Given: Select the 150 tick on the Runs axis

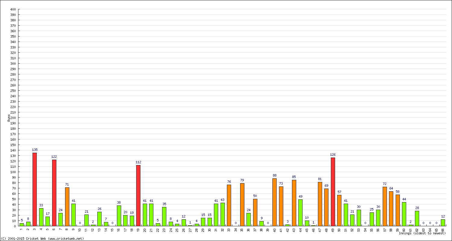Looking at the screenshot, I should tap(13, 145).
